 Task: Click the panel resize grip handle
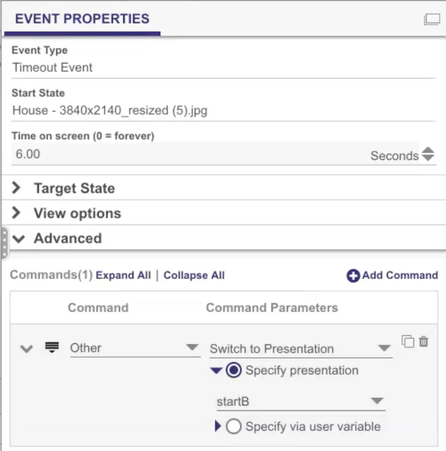click(4, 243)
